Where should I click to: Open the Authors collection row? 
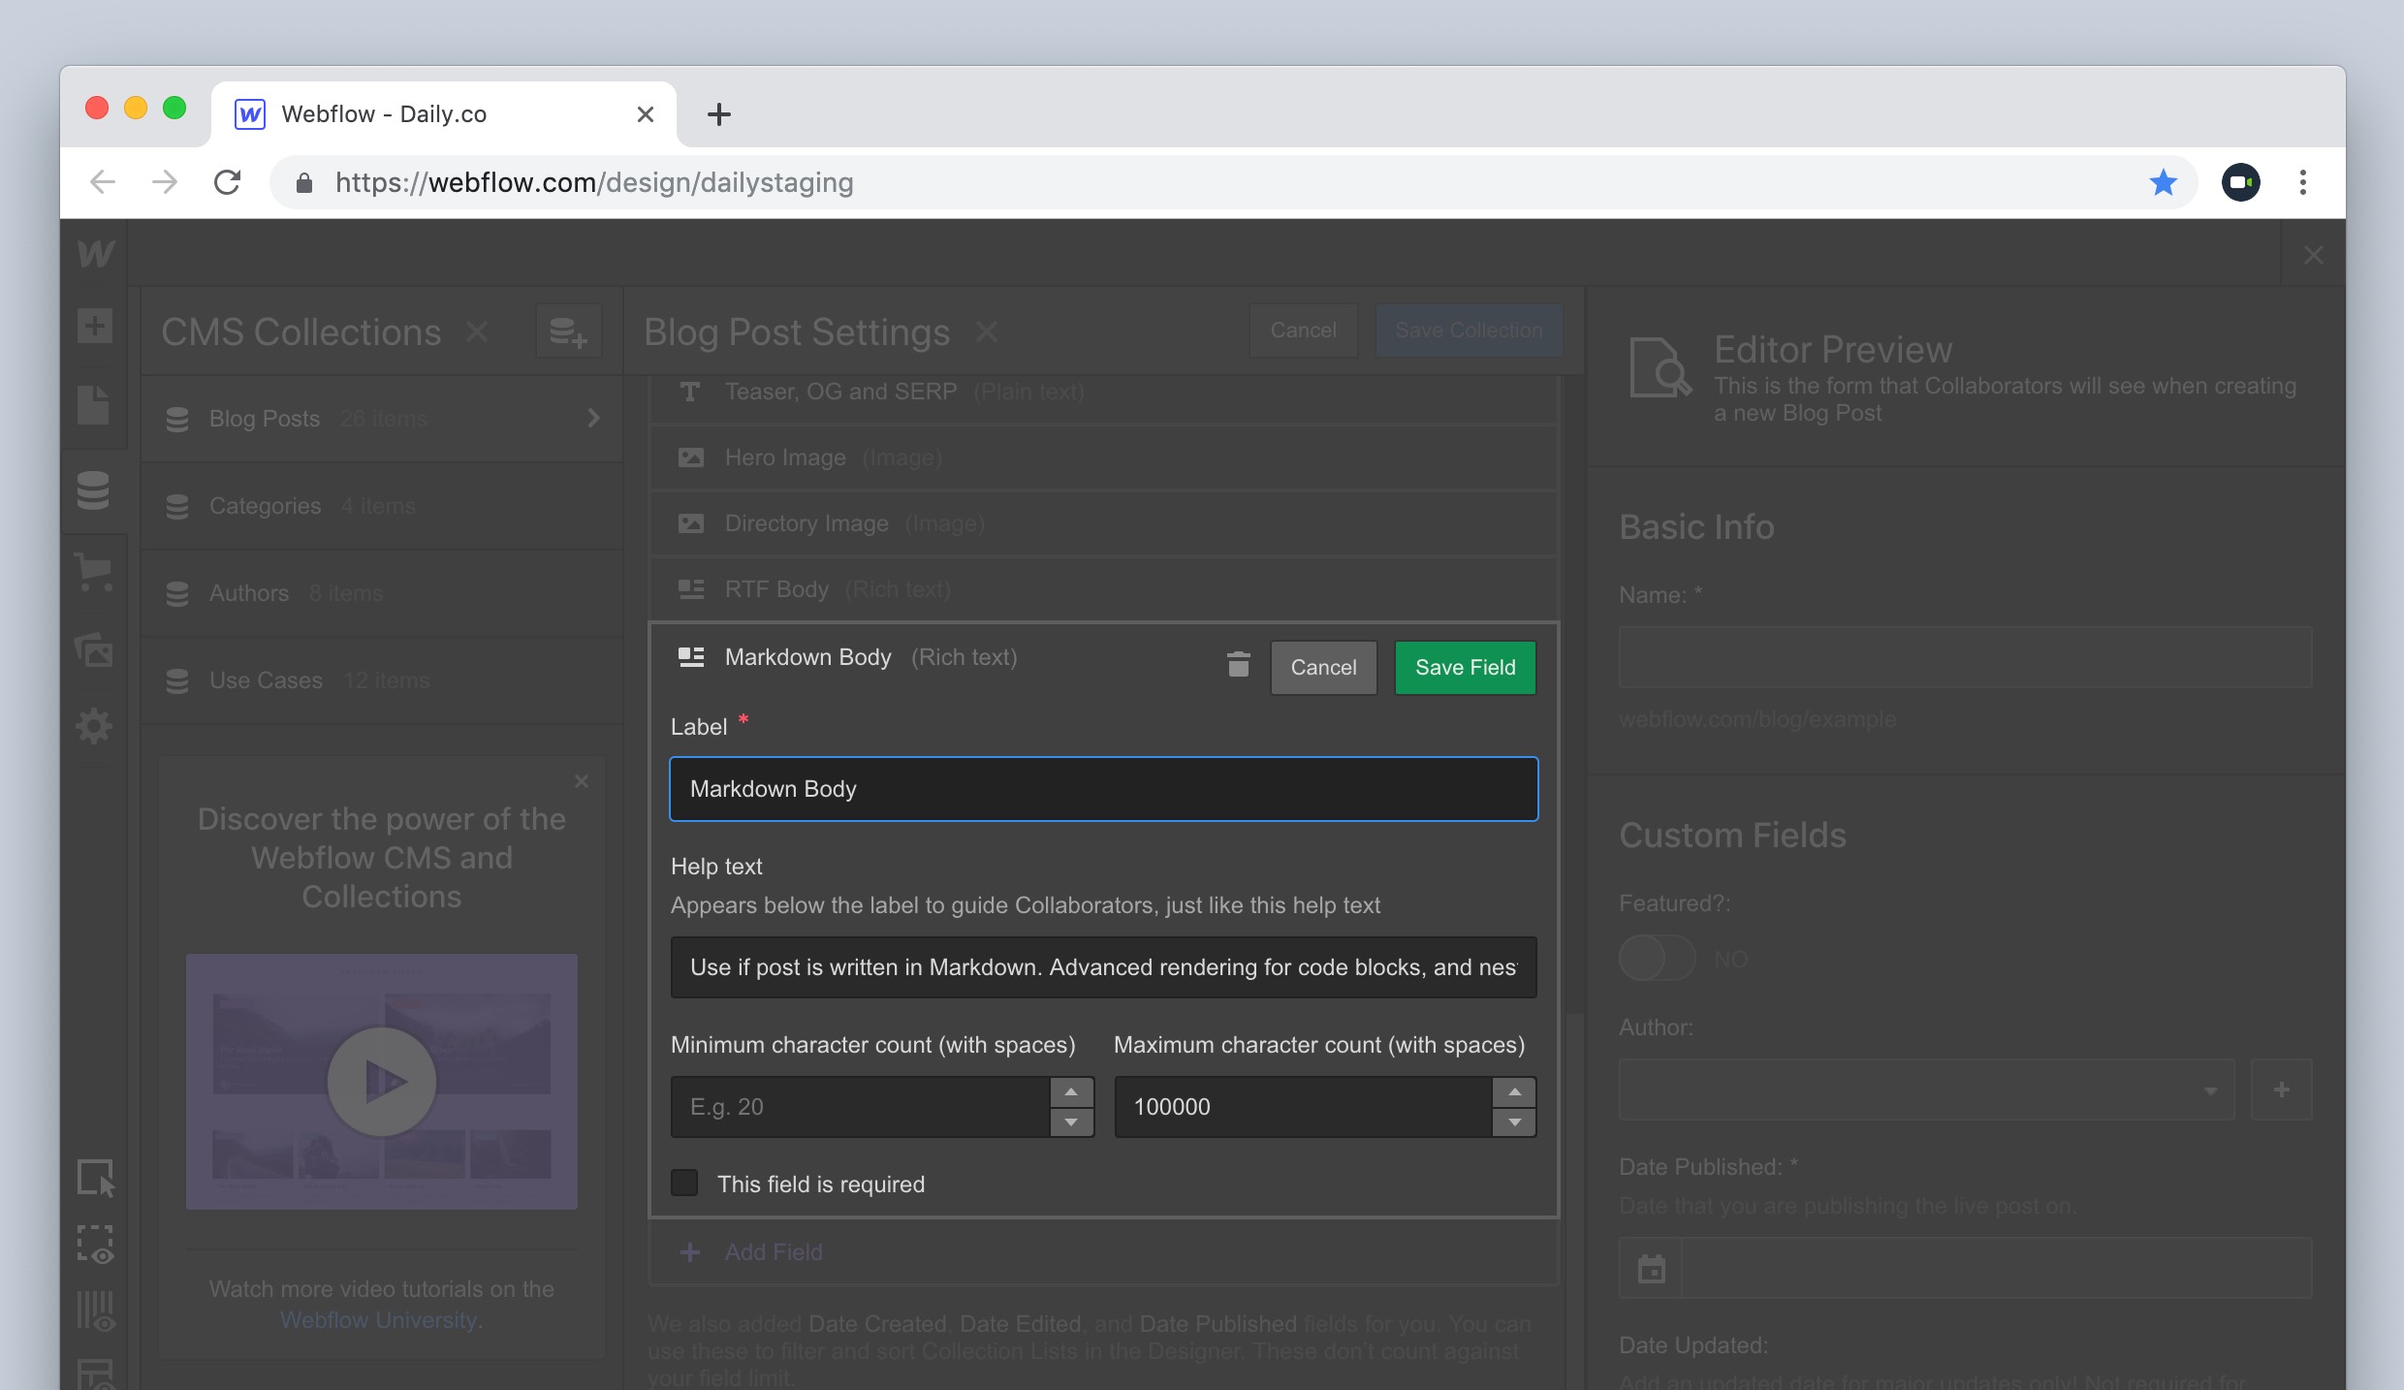point(382,593)
